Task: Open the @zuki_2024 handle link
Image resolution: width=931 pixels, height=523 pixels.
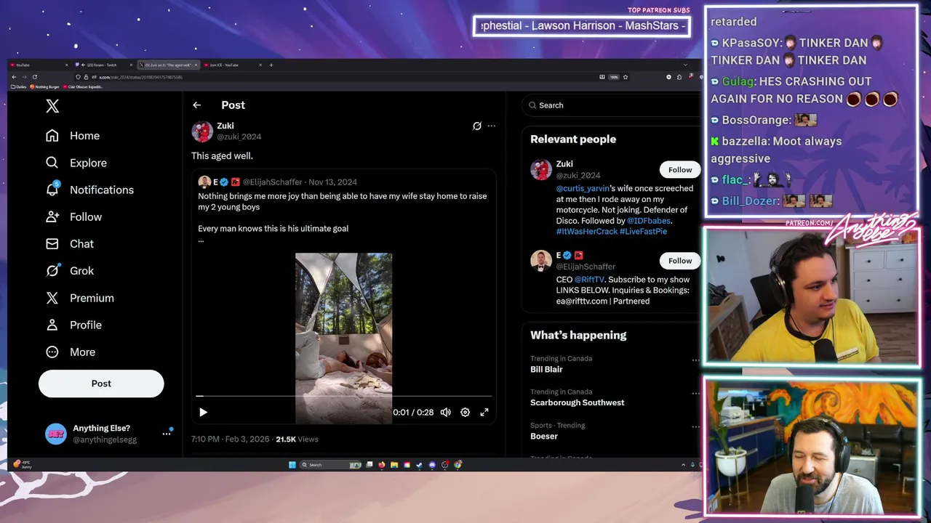Action: pos(239,137)
